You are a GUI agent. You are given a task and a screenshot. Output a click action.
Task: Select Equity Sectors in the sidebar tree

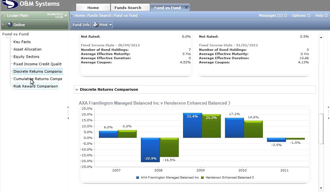(x=26, y=57)
